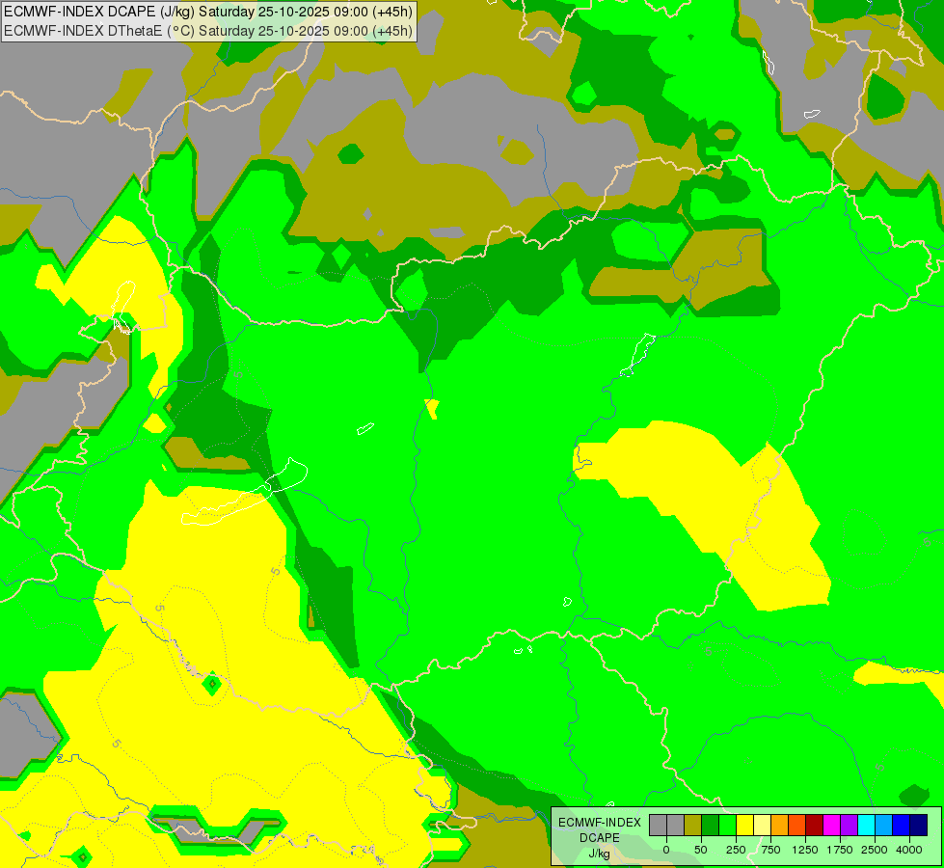Image resolution: width=944 pixels, height=868 pixels.
Task: Click the bright green legend swatch
Action: pos(727,826)
